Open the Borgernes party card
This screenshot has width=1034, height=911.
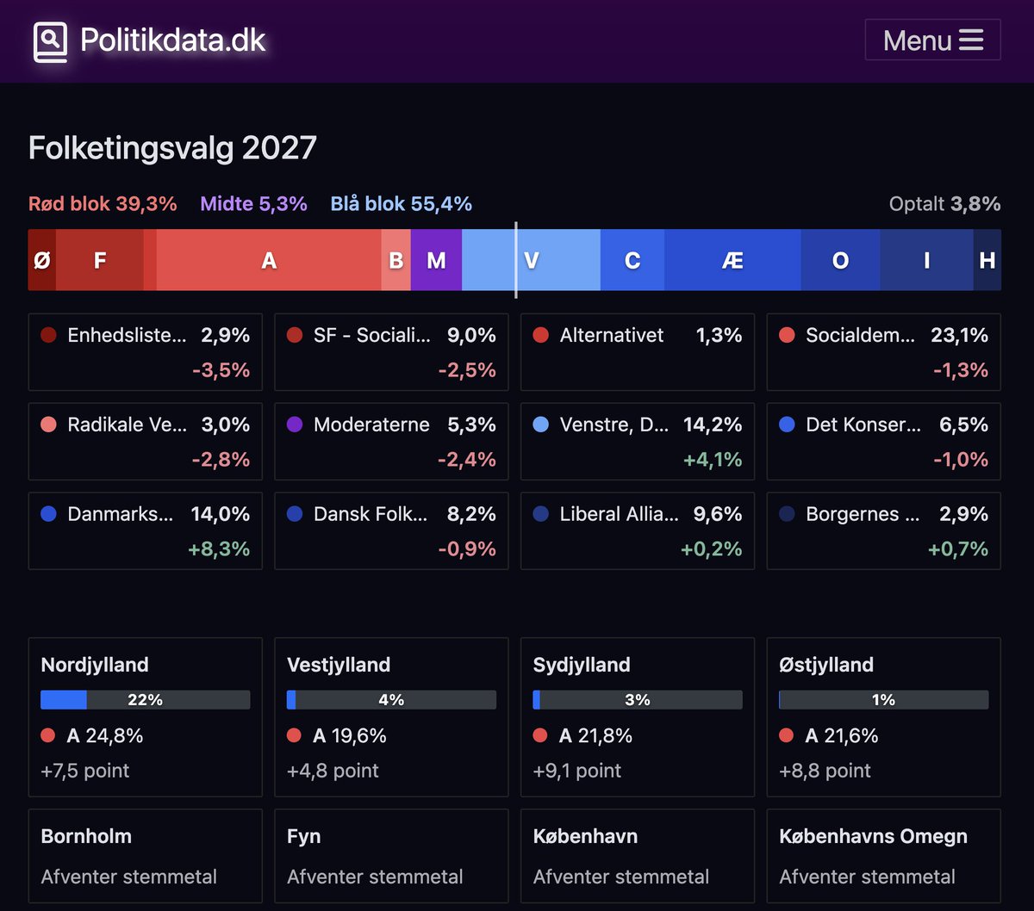click(884, 531)
